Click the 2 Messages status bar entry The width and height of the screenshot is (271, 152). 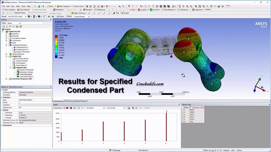(115, 150)
